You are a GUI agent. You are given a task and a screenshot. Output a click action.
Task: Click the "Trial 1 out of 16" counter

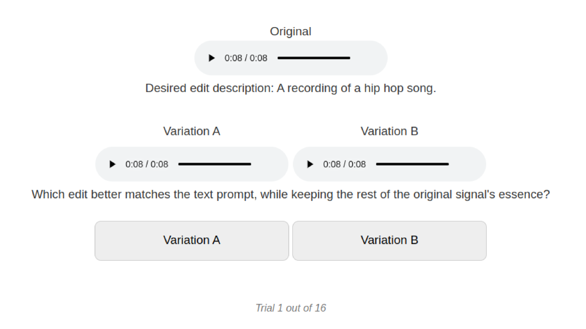click(291, 308)
